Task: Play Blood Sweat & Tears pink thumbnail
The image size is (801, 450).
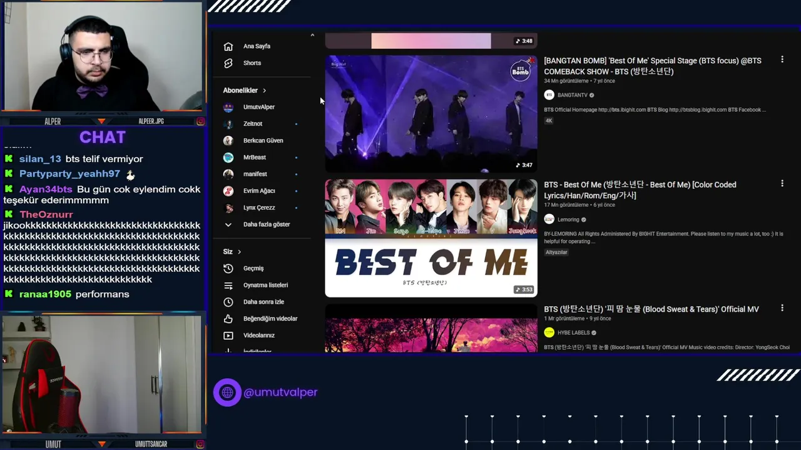Action: pyautogui.click(x=431, y=329)
